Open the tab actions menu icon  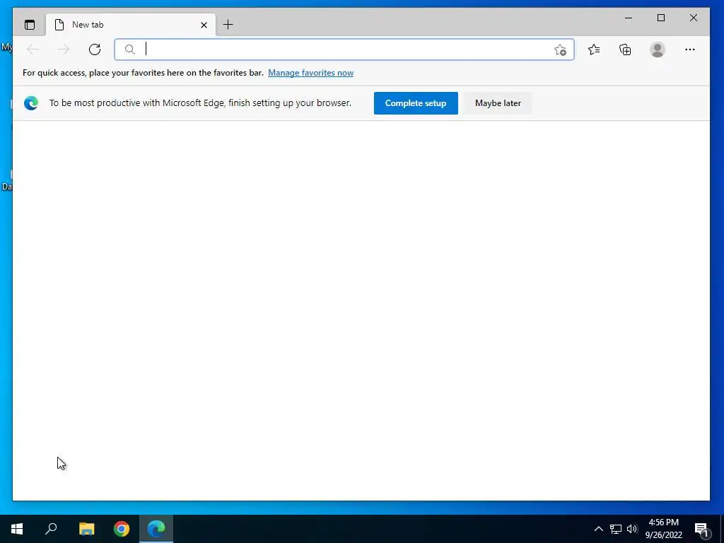(30, 25)
